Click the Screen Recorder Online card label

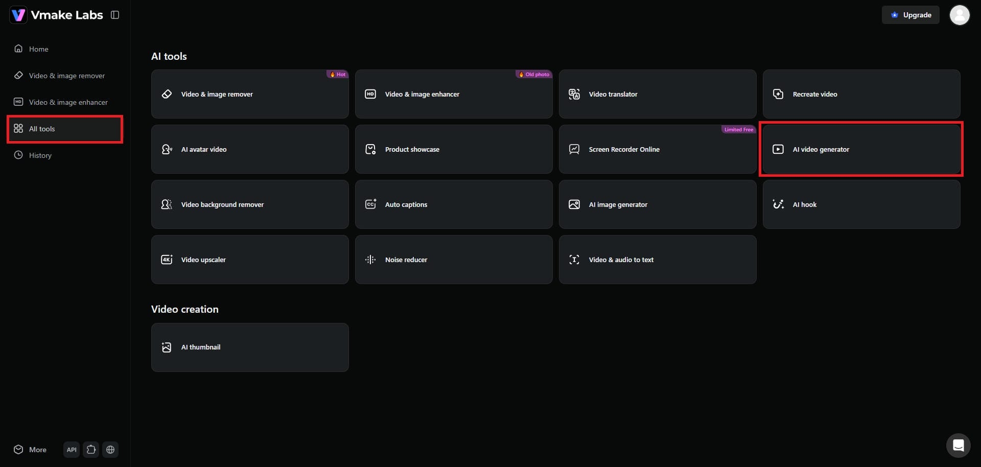click(624, 149)
